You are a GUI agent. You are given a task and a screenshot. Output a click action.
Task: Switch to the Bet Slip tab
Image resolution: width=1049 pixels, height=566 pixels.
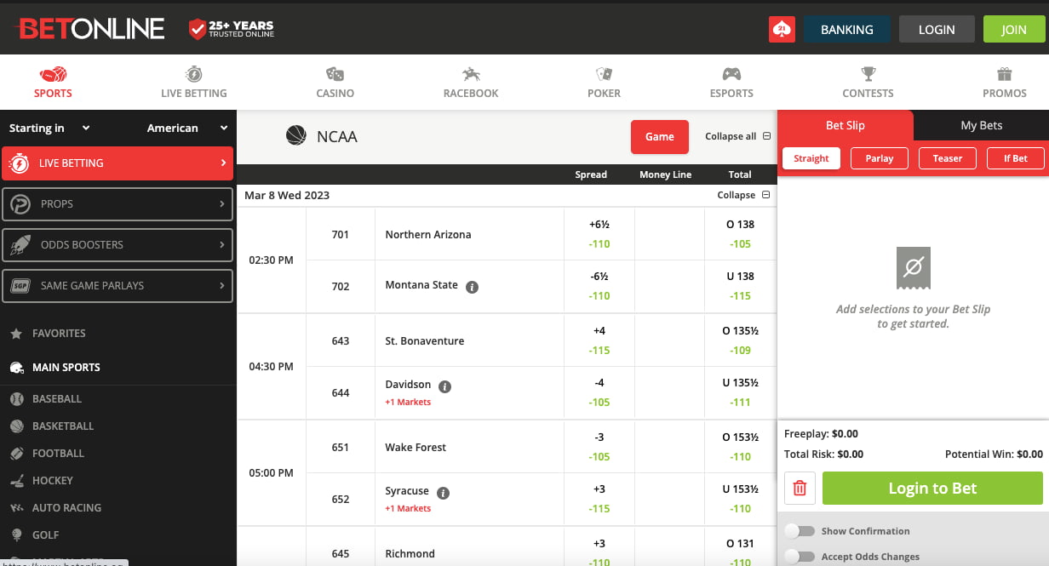846,125
